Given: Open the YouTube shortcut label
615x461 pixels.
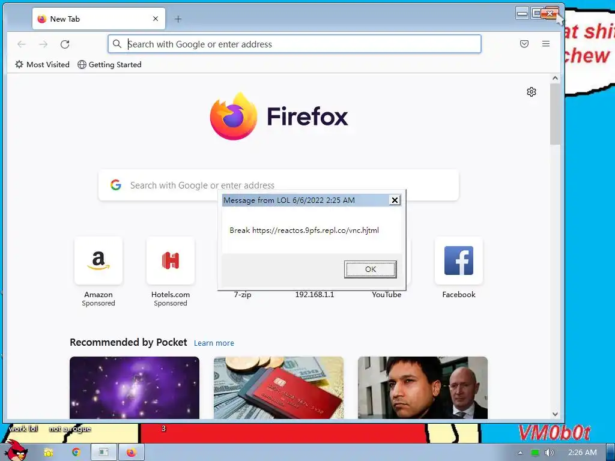Looking at the screenshot, I should [x=386, y=294].
